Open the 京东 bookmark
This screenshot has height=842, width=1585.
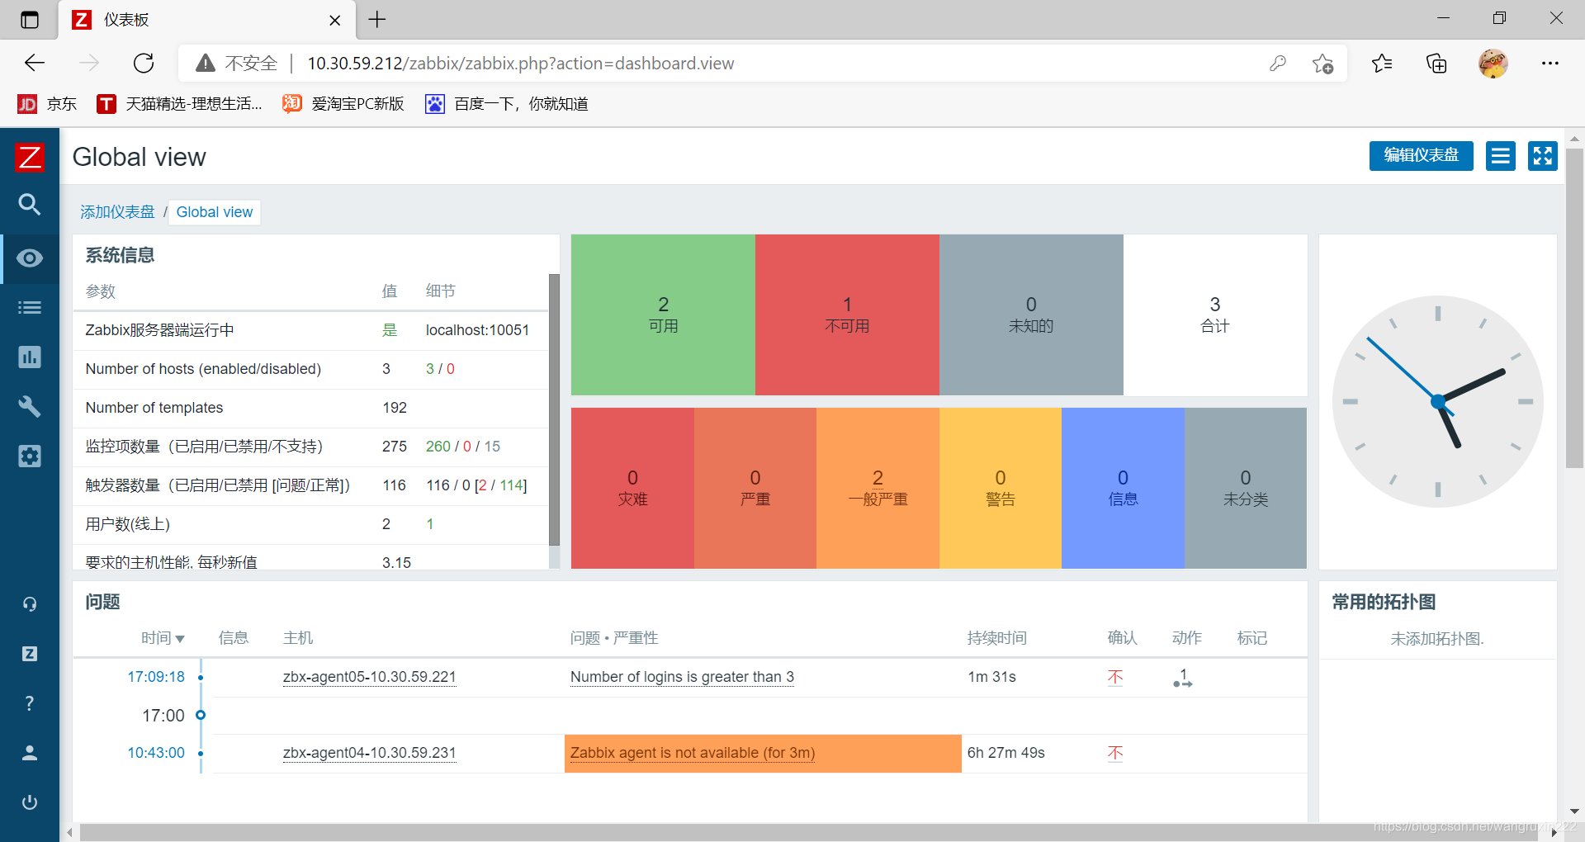tap(47, 104)
